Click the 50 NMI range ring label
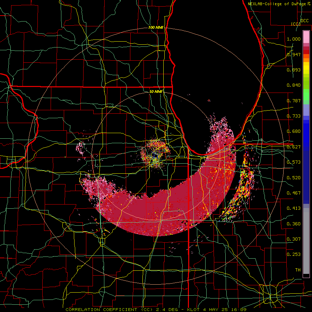 [156, 92]
